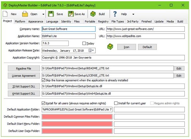Click the 32-bit Support DLL button
191x139 pixels.
click(24, 86)
